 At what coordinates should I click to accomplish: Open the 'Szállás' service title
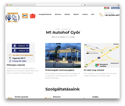(95, 97)
